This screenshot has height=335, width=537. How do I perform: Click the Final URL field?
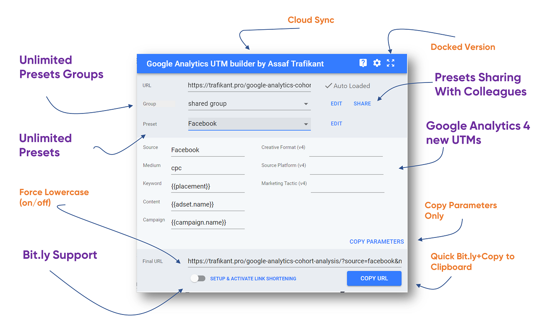294,261
